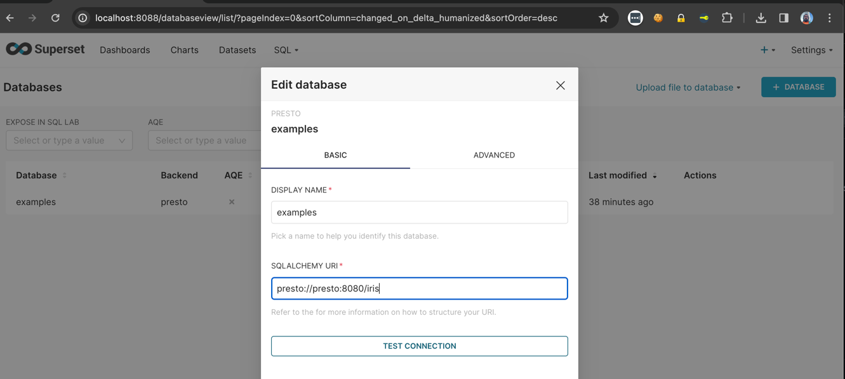This screenshot has height=379, width=845.
Task: Click the Databases page title
Action: pos(32,88)
